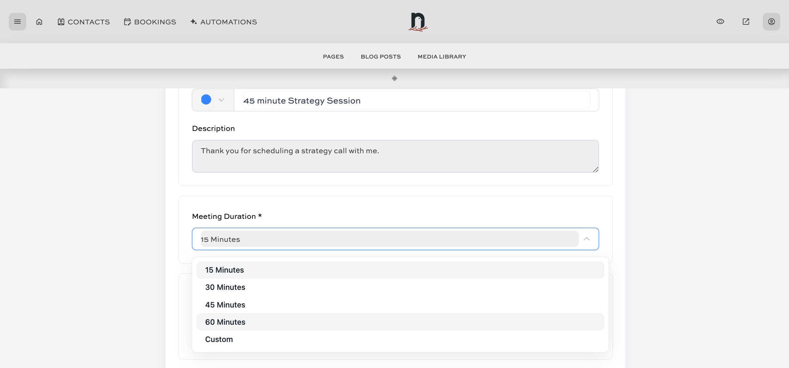
Task: Open the Media Library tab
Action: 441,56
